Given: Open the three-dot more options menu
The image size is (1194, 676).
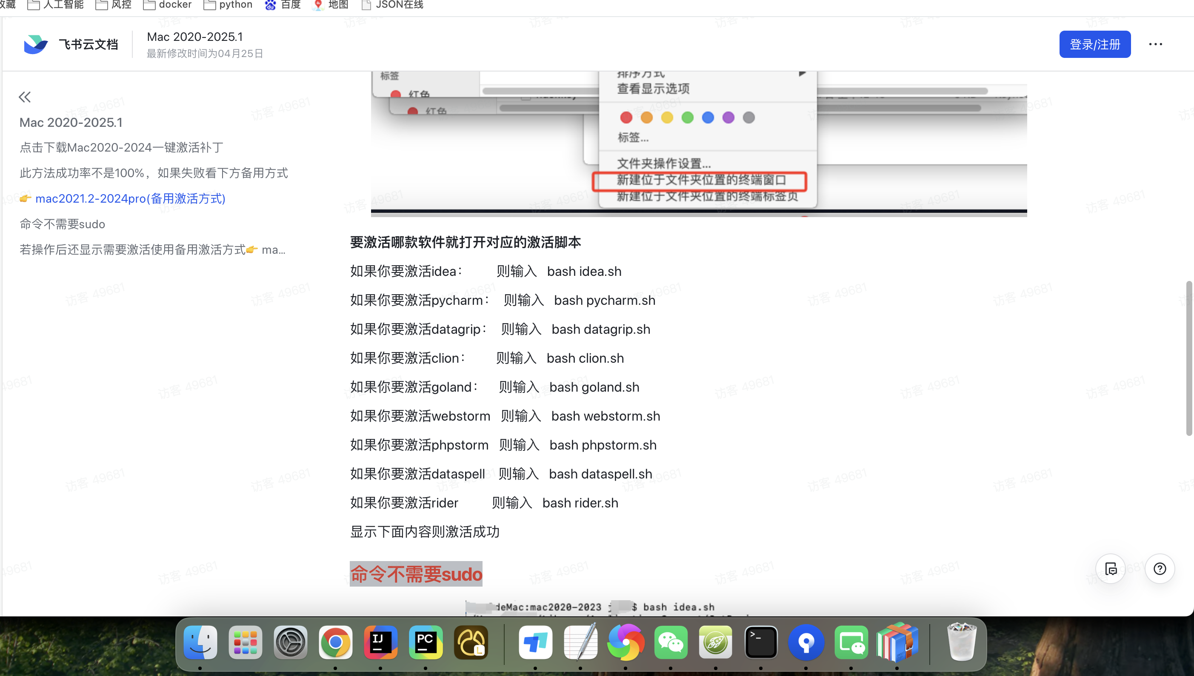Looking at the screenshot, I should click(x=1155, y=44).
